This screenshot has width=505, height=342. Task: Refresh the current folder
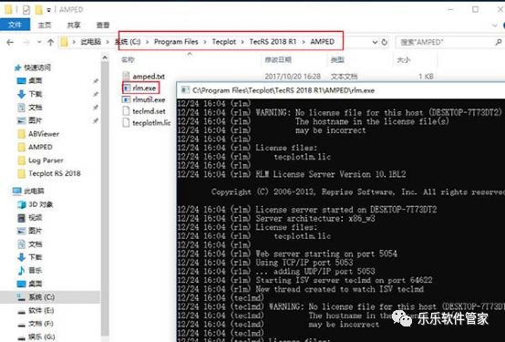click(x=385, y=42)
